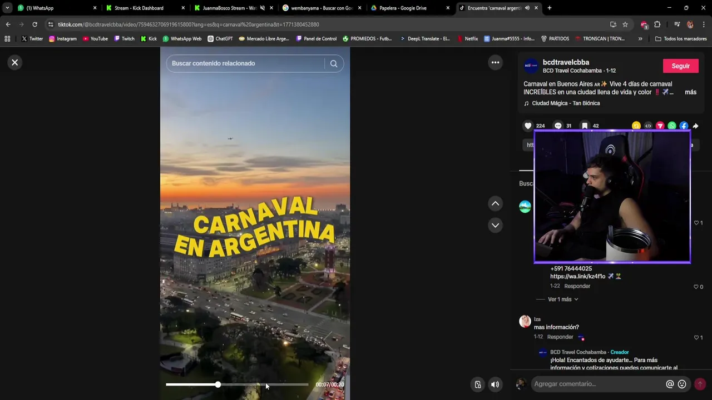
Task: Go back in browser history
Action: 8,24
